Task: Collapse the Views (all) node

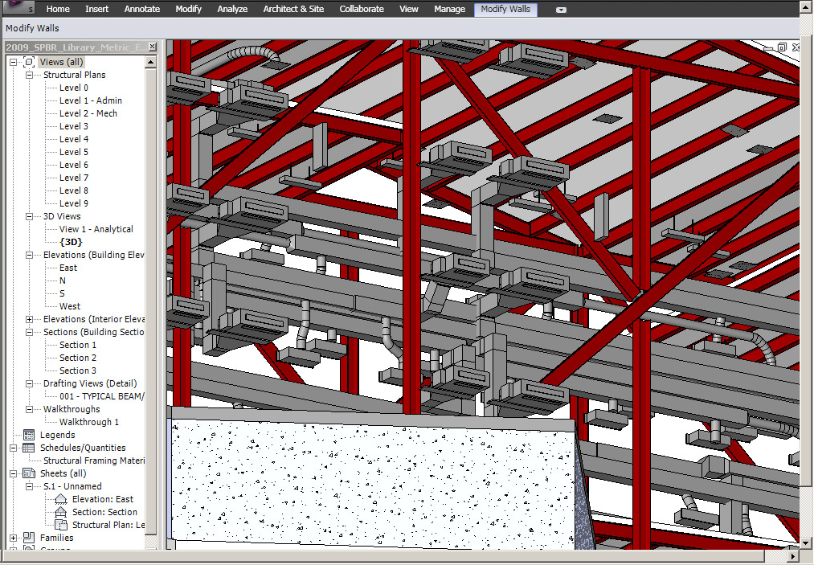Action: click(x=14, y=62)
